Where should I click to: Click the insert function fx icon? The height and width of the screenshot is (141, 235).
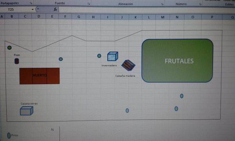click(55, 9)
